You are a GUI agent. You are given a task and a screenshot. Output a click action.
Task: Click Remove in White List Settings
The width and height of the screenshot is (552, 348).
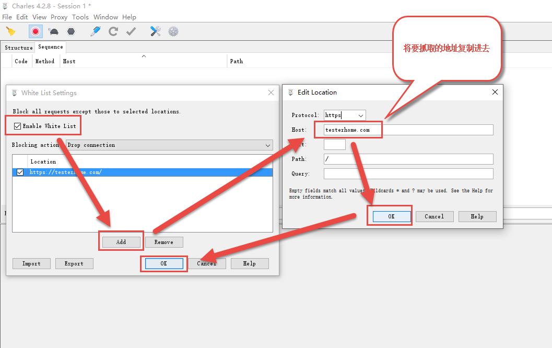(x=163, y=242)
